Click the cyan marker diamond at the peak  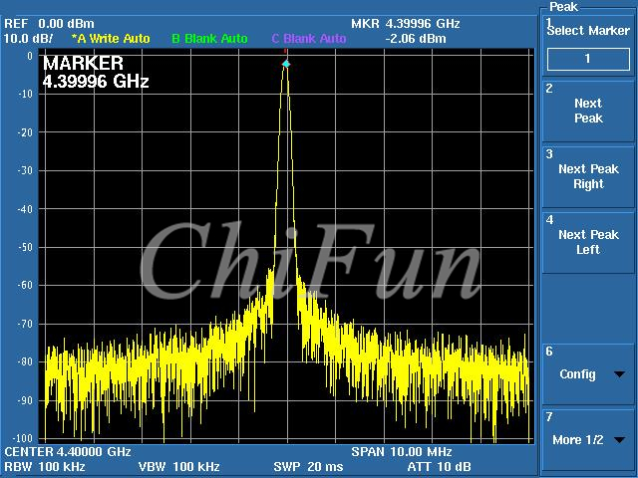(x=286, y=64)
